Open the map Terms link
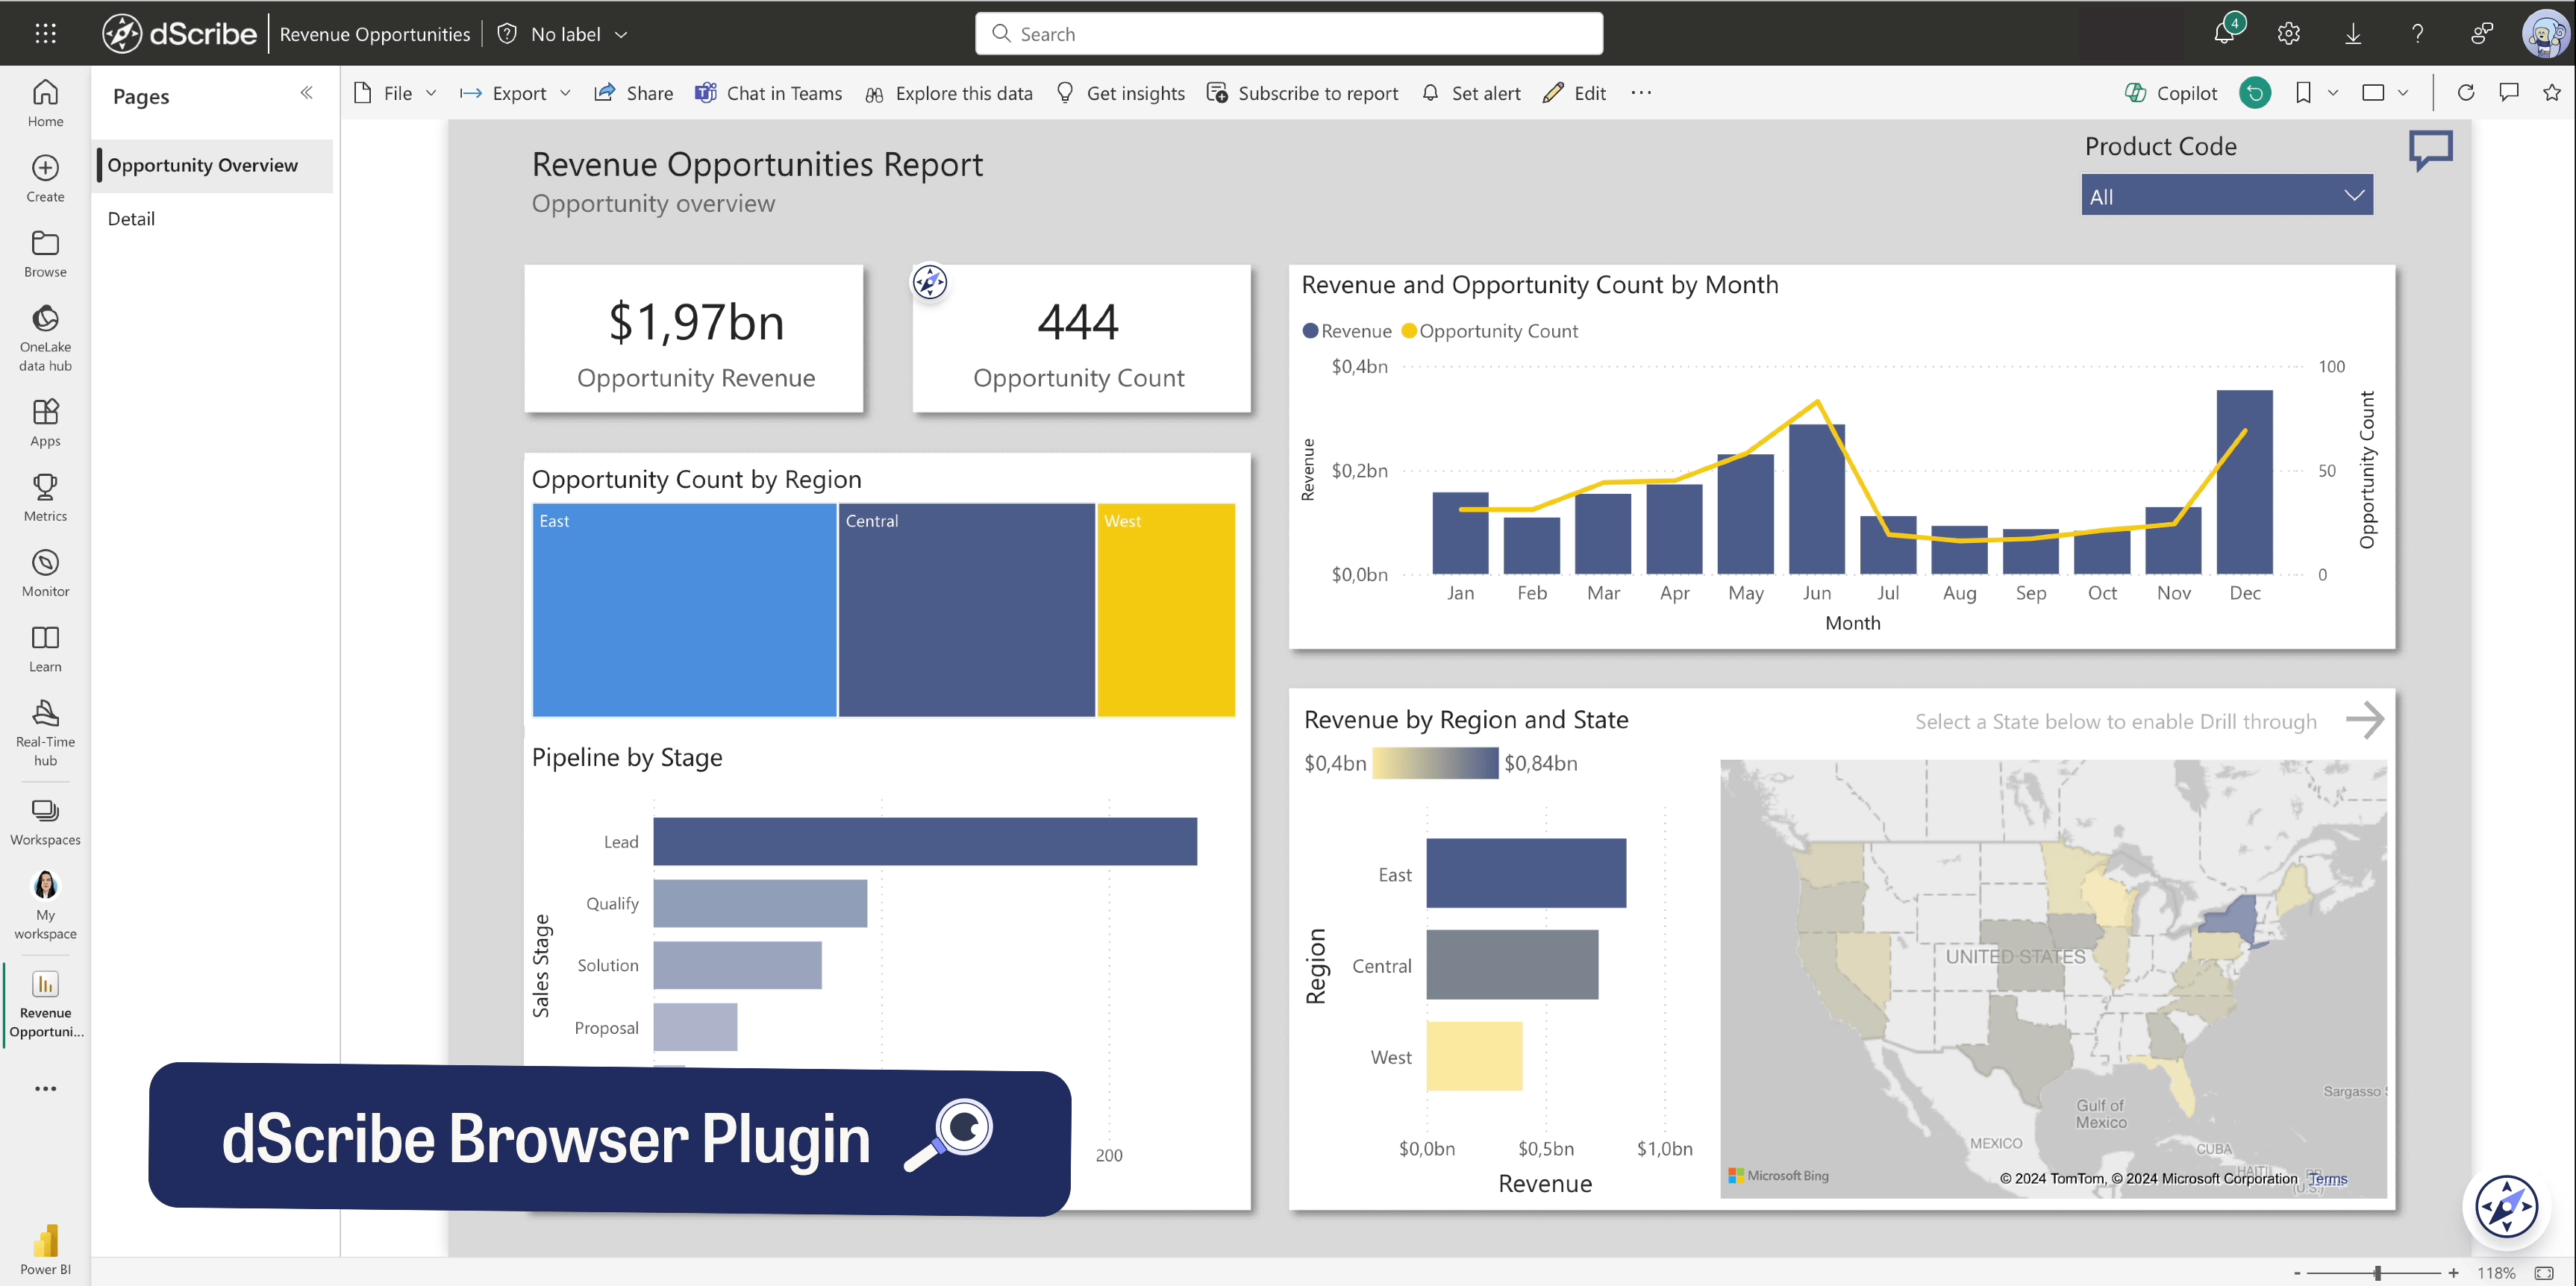 tap(2327, 1179)
